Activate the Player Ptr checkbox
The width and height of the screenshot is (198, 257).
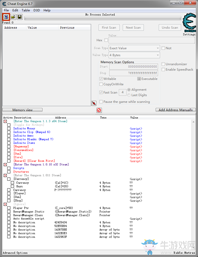point(9,208)
